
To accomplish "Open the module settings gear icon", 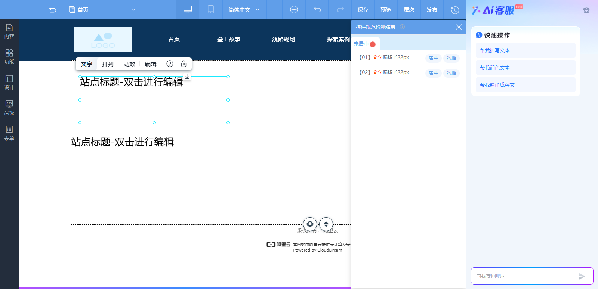I will (310, 224).
